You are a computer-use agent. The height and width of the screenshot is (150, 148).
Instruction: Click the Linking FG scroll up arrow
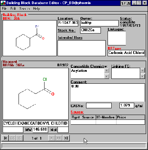click(x=143, y=70)
